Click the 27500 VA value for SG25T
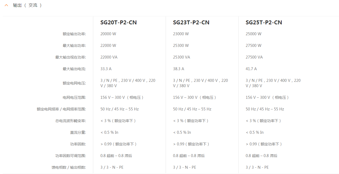Image resolution: width=339 pixels, height=174 pixels. tap(254, 57)
